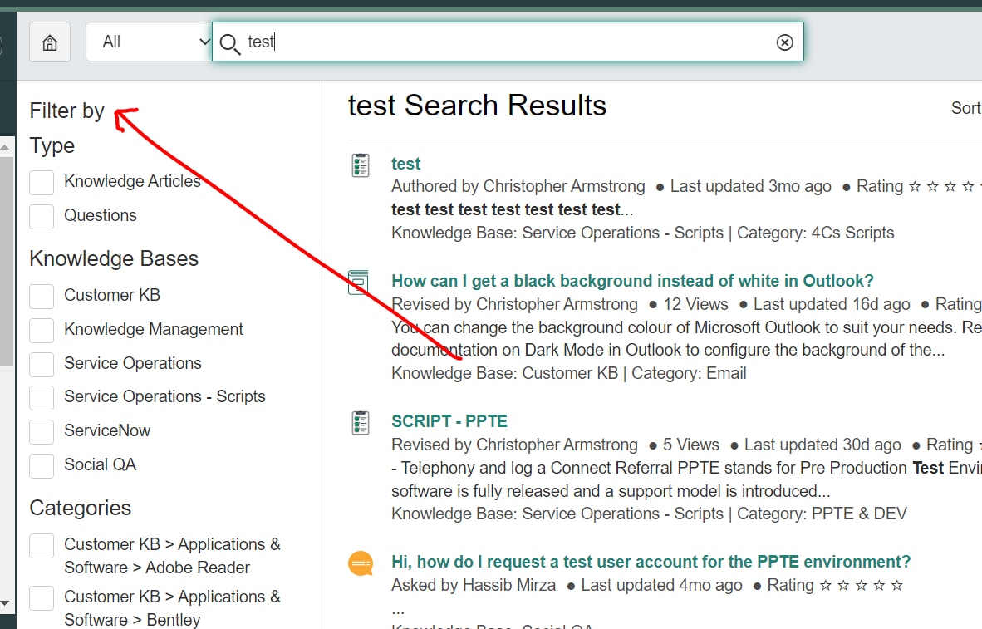982x629 pixels.
Task: Clear the search field using the X icon
Action: pos(784,42)
